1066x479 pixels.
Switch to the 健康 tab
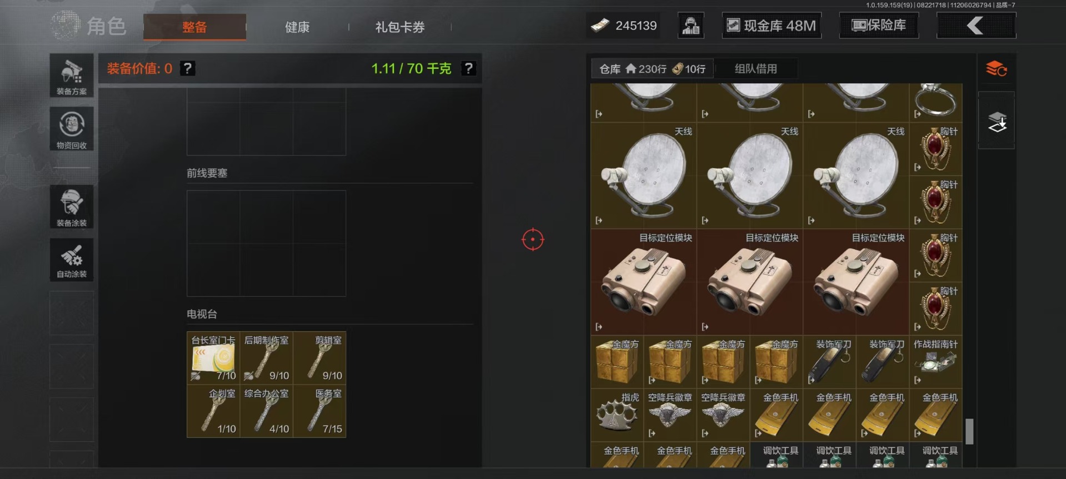[297, 27]
